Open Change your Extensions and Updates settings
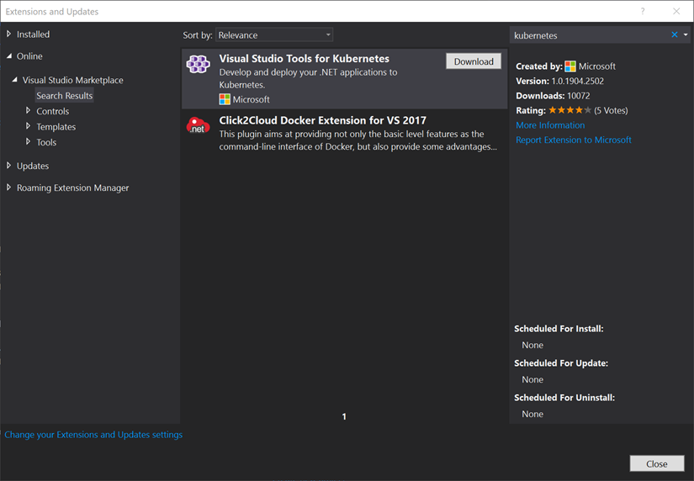 coord(93,435)
